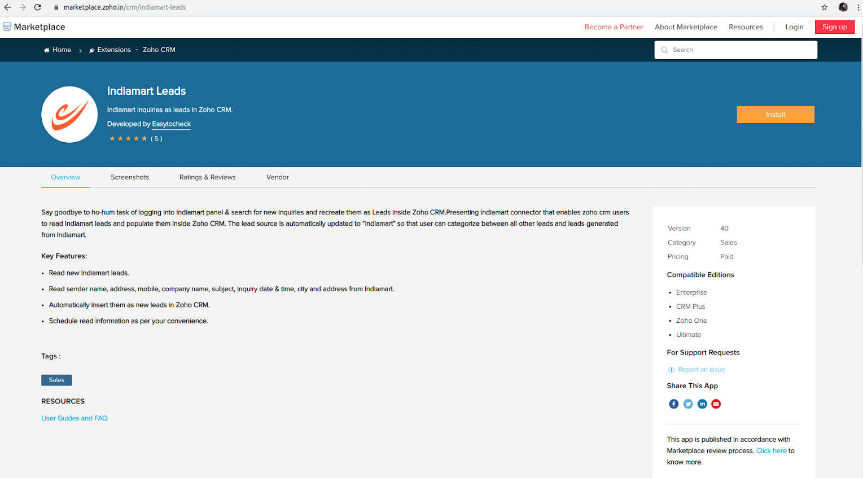Screen dimensions: 863x478
Task: Switch to the Vendor tab
Action: (x=278, y=177)
